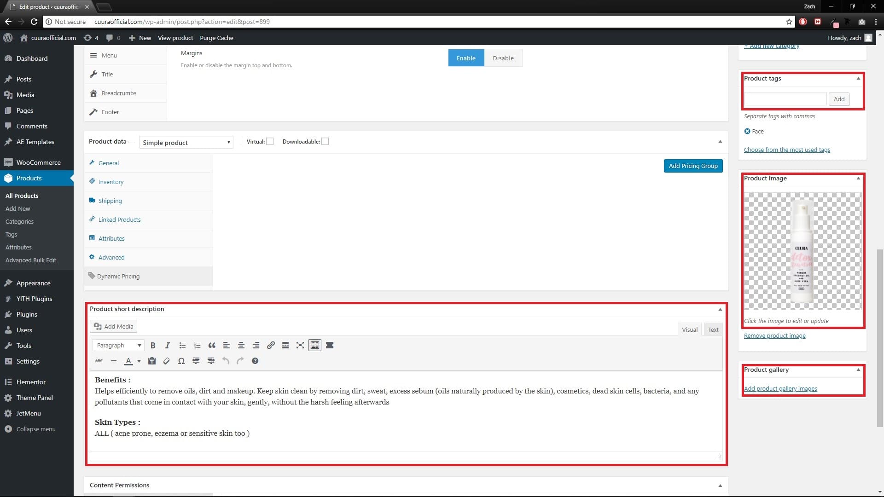Image resolution: width=884 pixels, height=497 pixels.
Task: Redo the last edit in the editor
Action: [x=240, y=361]
